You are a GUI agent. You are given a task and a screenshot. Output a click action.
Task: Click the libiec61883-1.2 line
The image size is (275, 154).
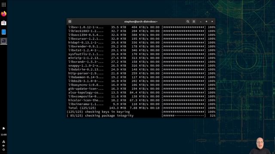click(142, 31)
